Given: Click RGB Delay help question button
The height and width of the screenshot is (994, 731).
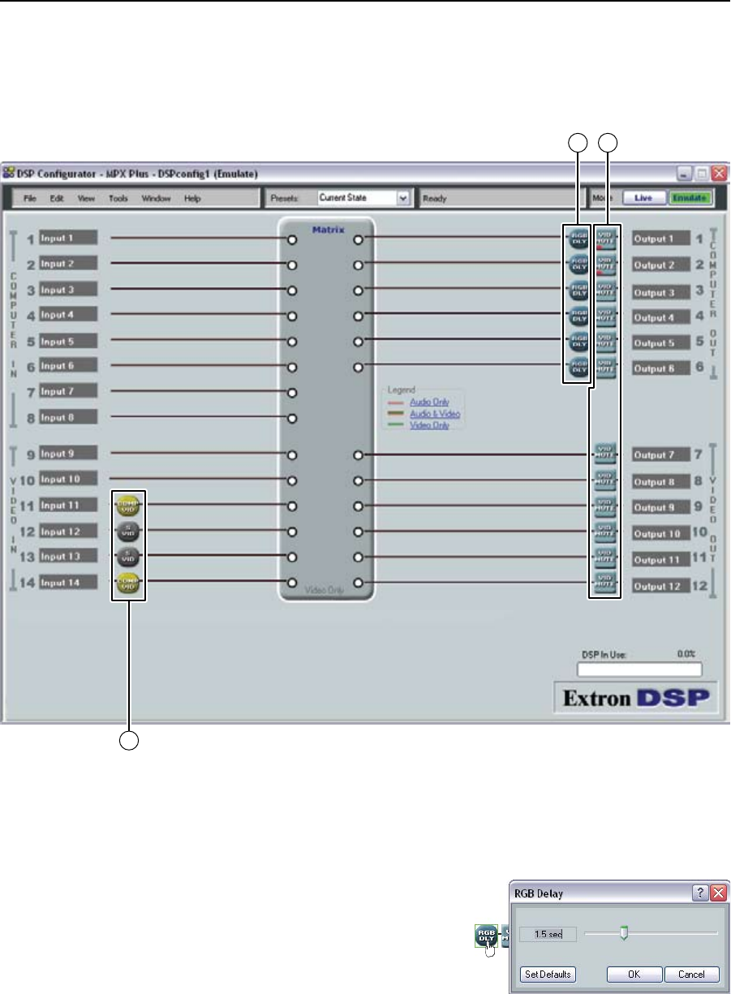Looking at the screenshot, I should pos(699,892).
